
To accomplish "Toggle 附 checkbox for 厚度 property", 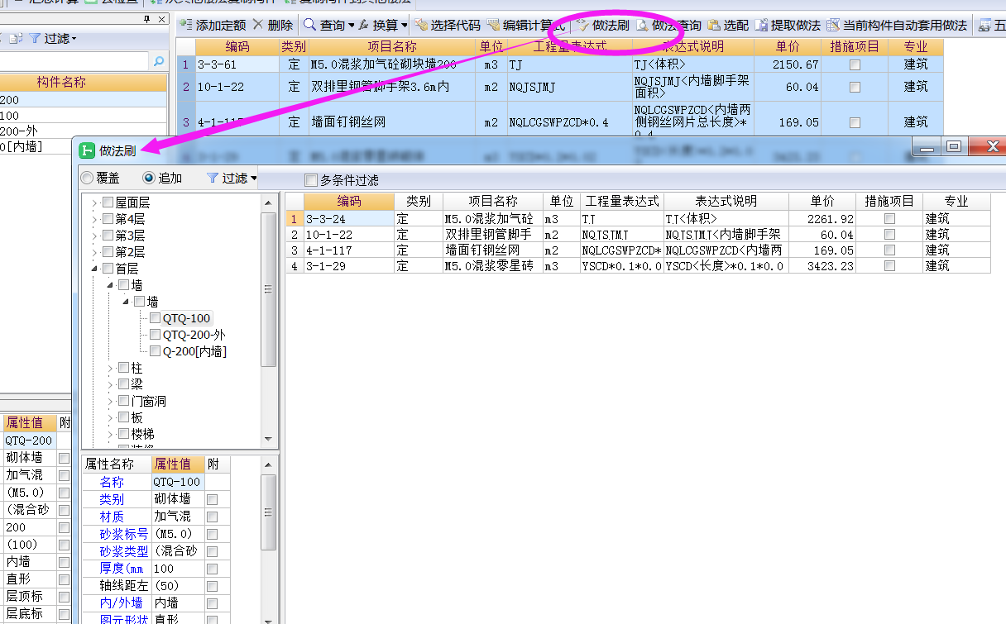I will (213, 569).
